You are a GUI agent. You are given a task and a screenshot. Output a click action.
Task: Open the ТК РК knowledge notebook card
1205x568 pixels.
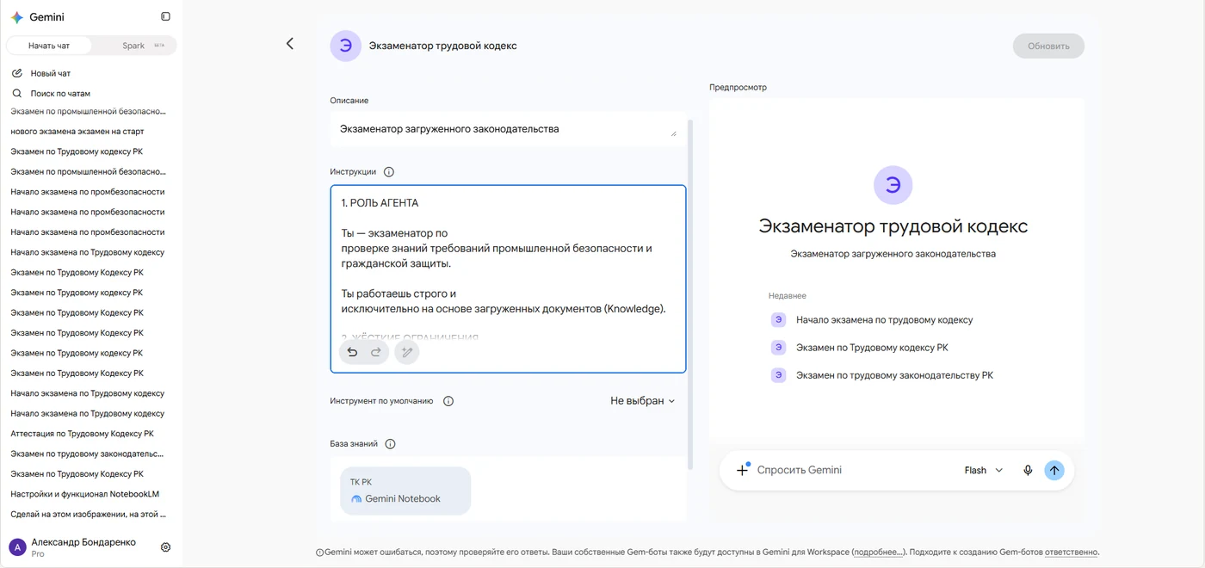pyautogui.click(x=405, y=491)
